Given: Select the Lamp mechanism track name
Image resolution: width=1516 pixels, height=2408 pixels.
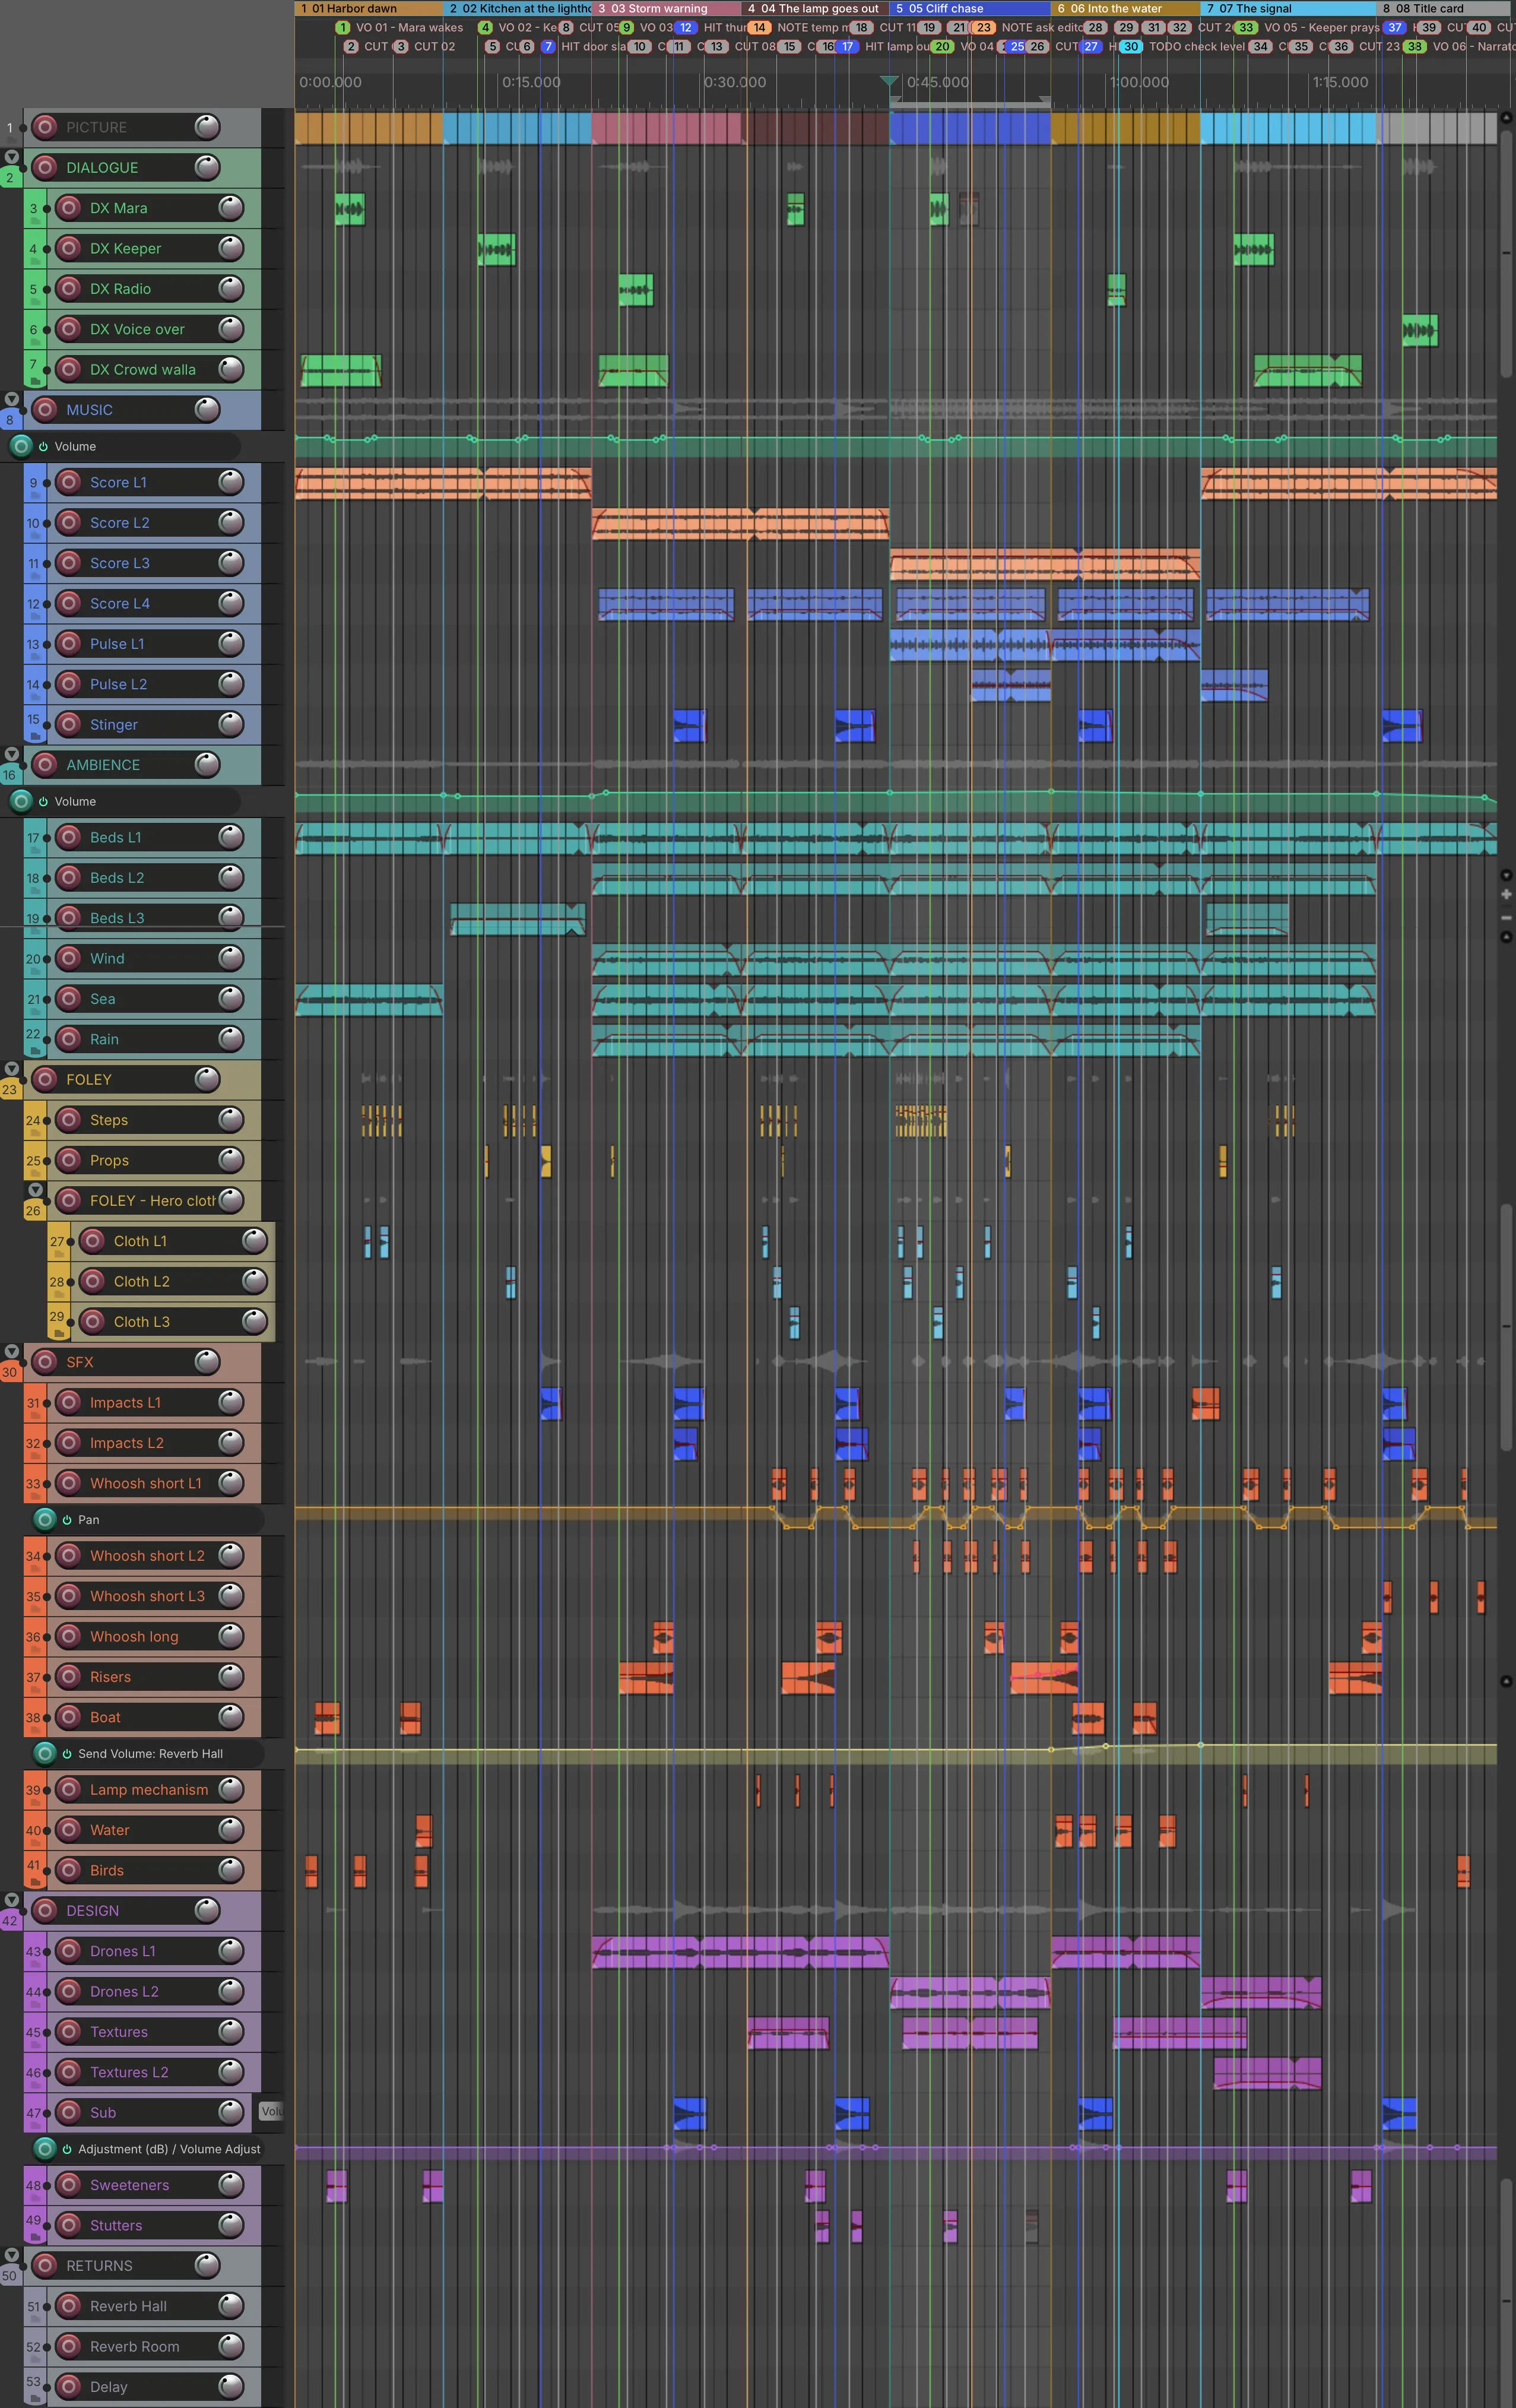Looking at the screenshot, I should [x=149, y=1790].
